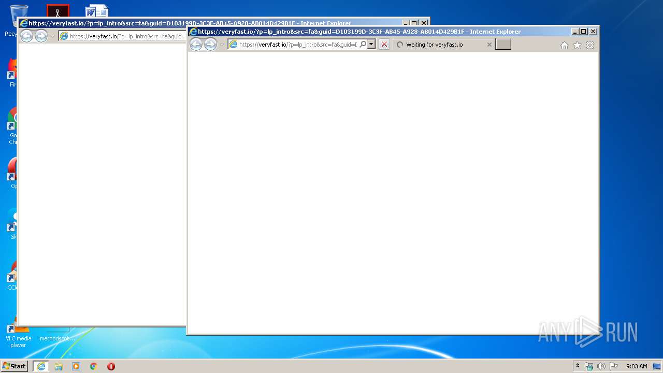Click Forward button in rear Internet Explorer window

41,36
